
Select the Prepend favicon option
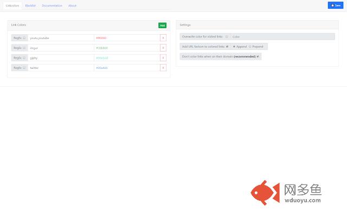pos(250,47)
